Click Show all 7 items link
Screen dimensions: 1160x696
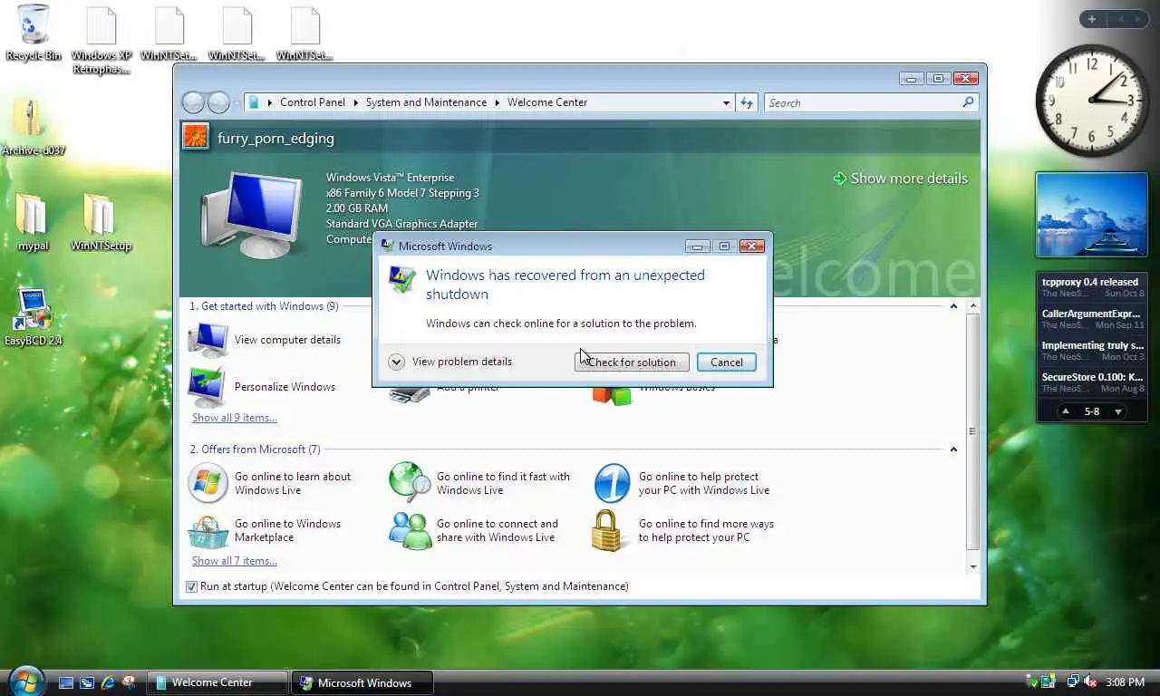tap(235, 561)
